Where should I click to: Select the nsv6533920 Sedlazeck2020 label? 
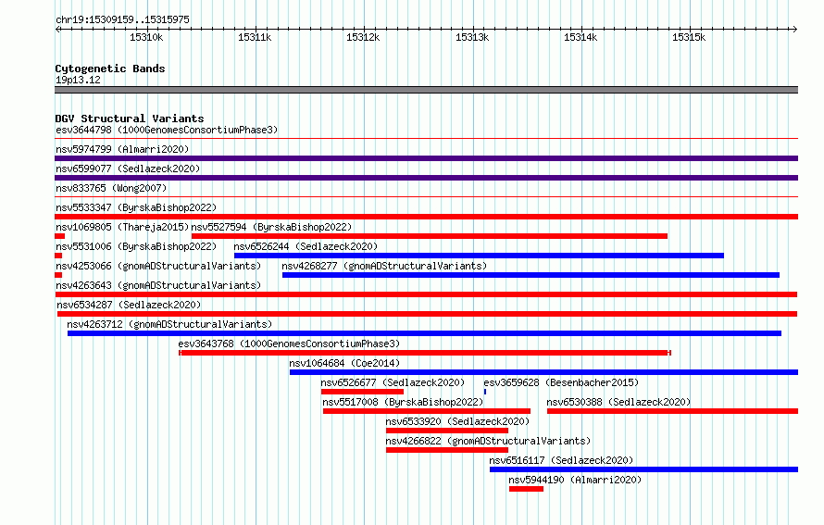point(457,421)
